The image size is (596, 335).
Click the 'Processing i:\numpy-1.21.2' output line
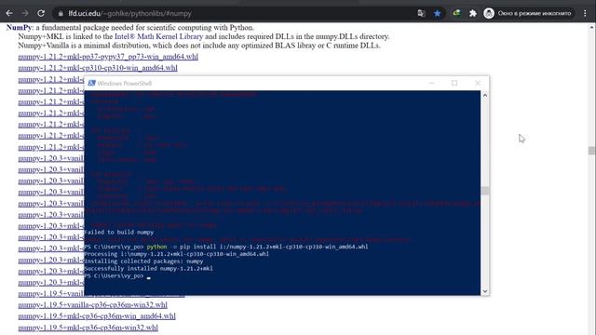click(177, 254)
